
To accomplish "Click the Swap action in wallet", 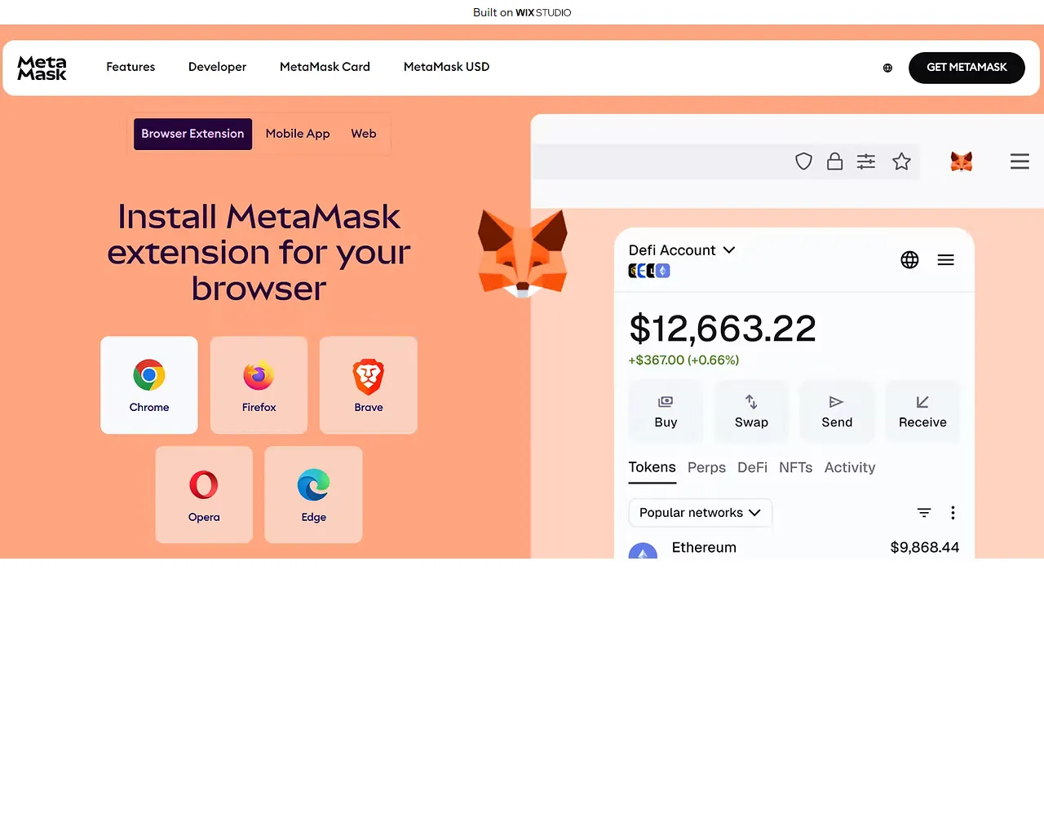I will pyautogui.click(x=751, y=412).
